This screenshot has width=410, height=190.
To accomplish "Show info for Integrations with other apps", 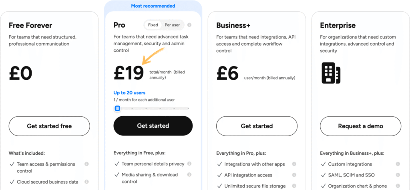I will pos(294,164).
